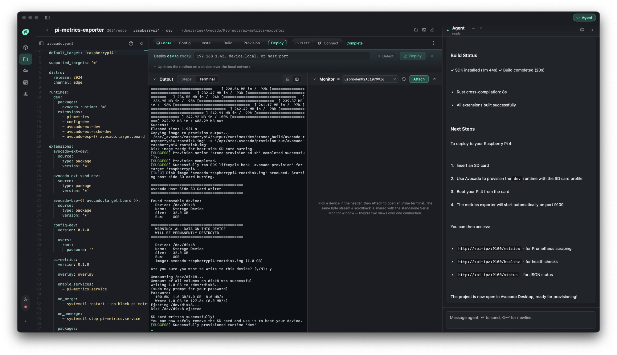Click the FLEET section label
Image resolution: width=617 pixels, height=355 pixels.
tap(303, 43)
